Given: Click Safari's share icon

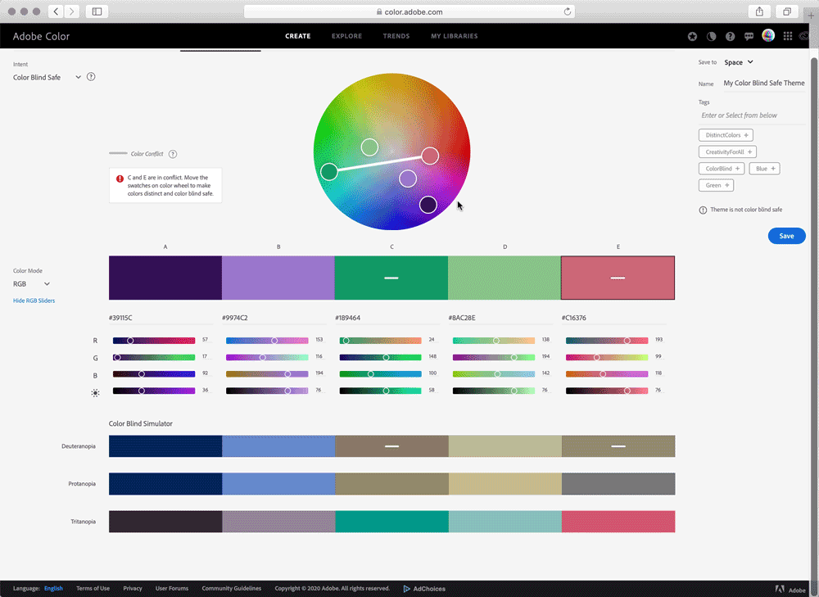Looking at the screenshot, I should (759, 11).
